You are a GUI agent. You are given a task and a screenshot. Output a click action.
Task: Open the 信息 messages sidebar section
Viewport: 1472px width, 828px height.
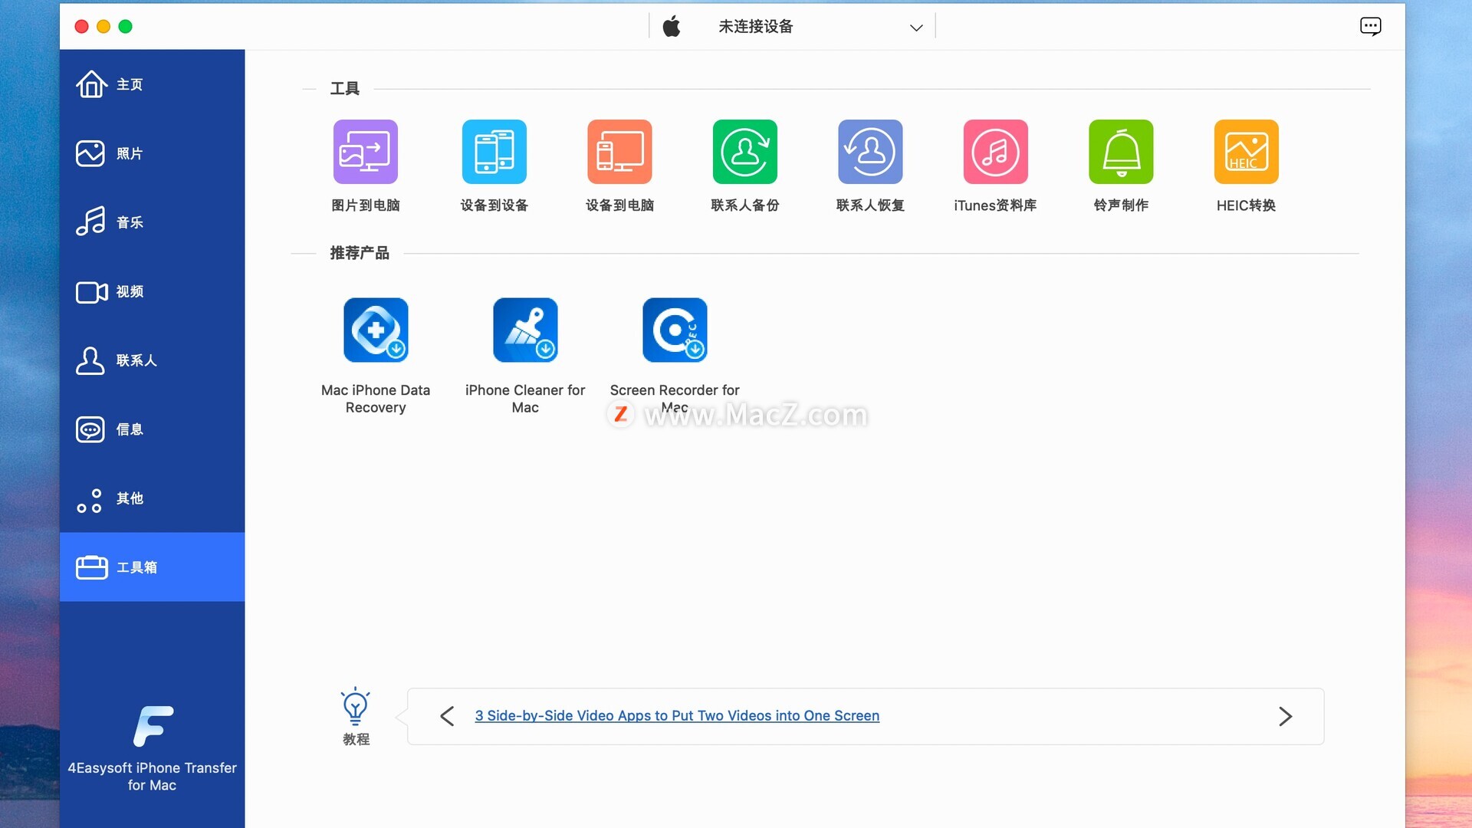pyautogui.click(x=152, y=429)
